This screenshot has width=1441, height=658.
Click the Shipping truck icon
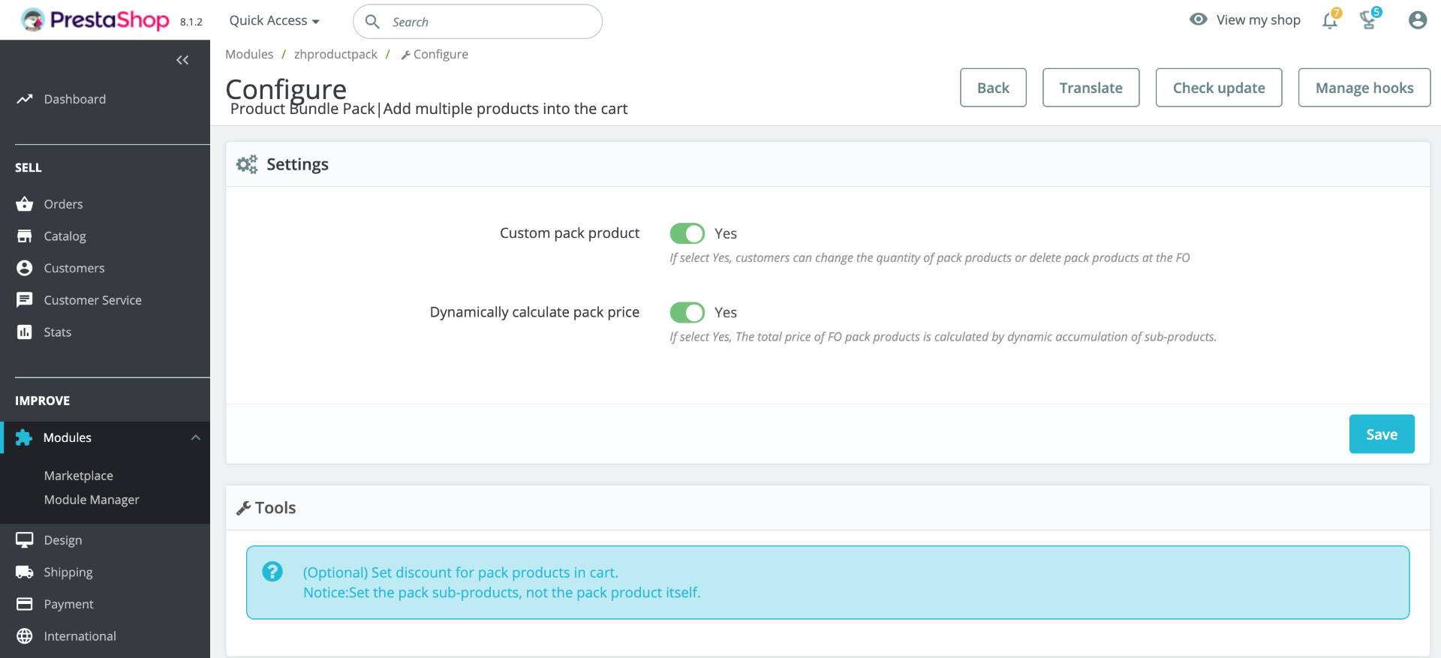point(25,572)
